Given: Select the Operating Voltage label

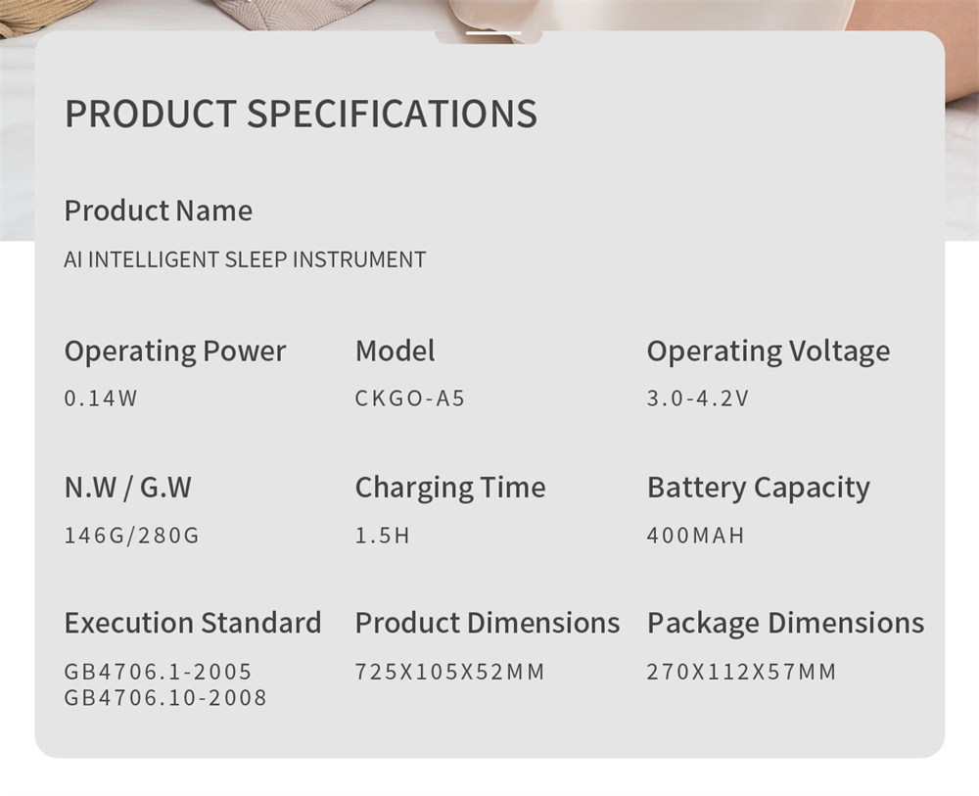Looking at the screenshot, I should [768, 351].
